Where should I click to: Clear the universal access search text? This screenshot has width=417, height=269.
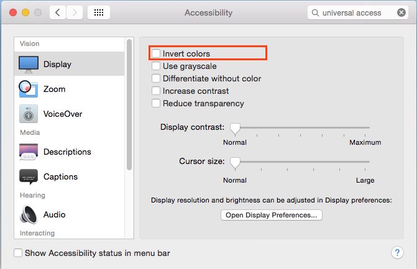[x=401, y=12]
